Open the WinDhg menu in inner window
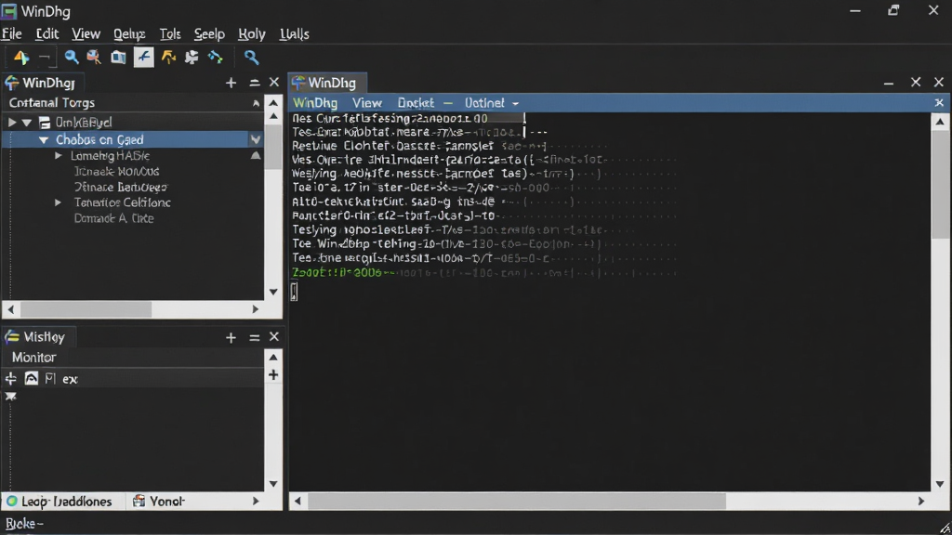Screen dimensions: 952x535 coord(315,103)
